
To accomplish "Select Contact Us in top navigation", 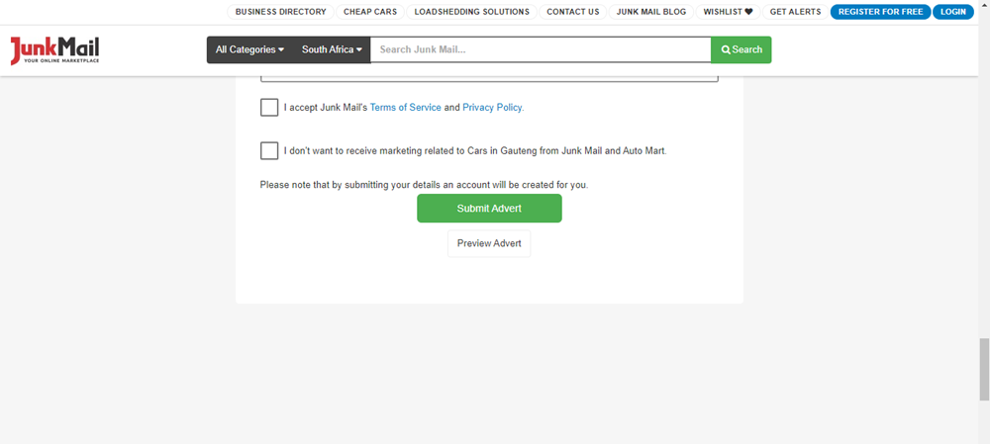I will (572, 12).
